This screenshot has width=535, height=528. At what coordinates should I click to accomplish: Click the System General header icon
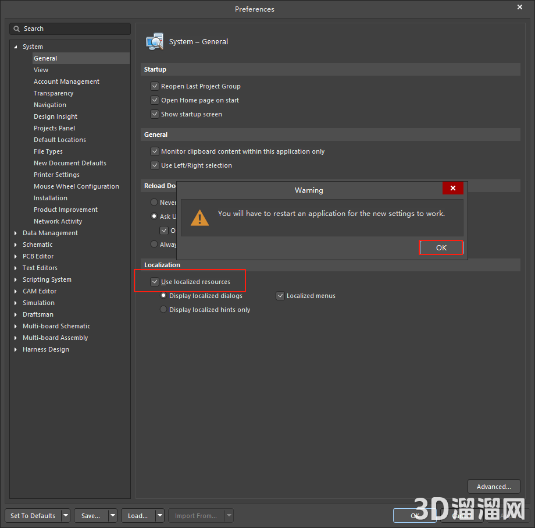point(155,42)
